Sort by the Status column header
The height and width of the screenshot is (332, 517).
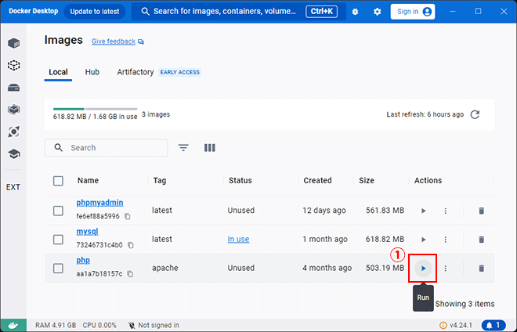pyautogui.click(x=240, y=181)
